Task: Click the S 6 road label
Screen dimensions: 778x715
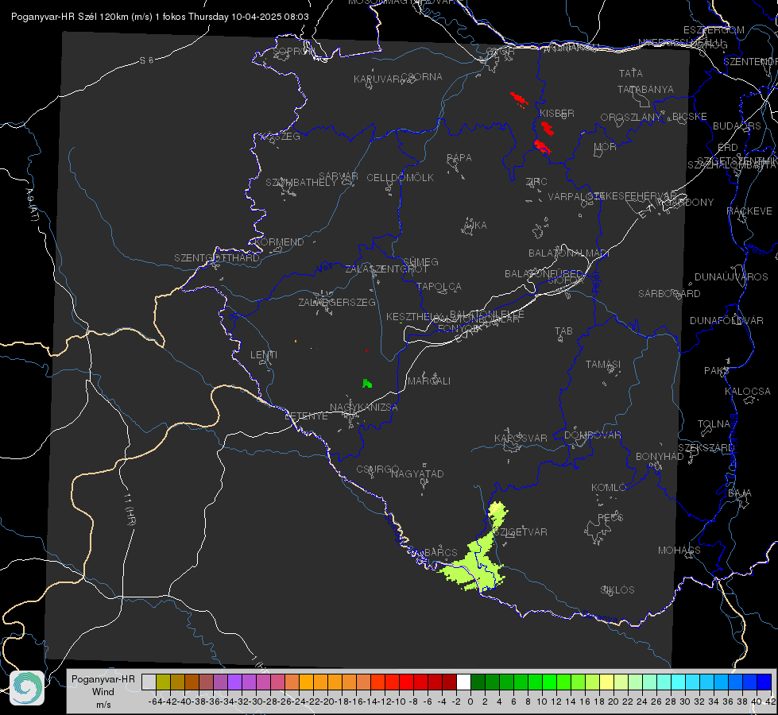Action: 146,60
